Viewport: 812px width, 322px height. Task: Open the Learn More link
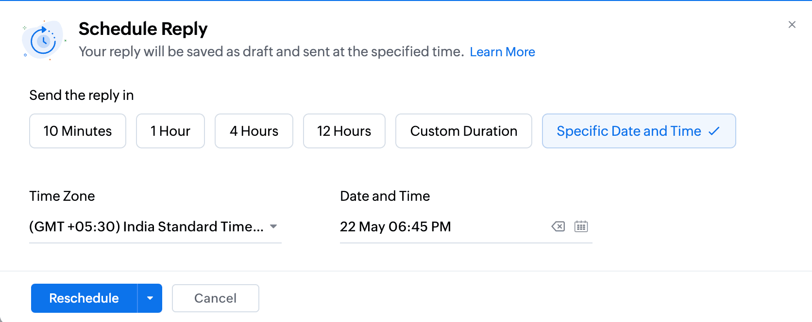tap(502, 52)
